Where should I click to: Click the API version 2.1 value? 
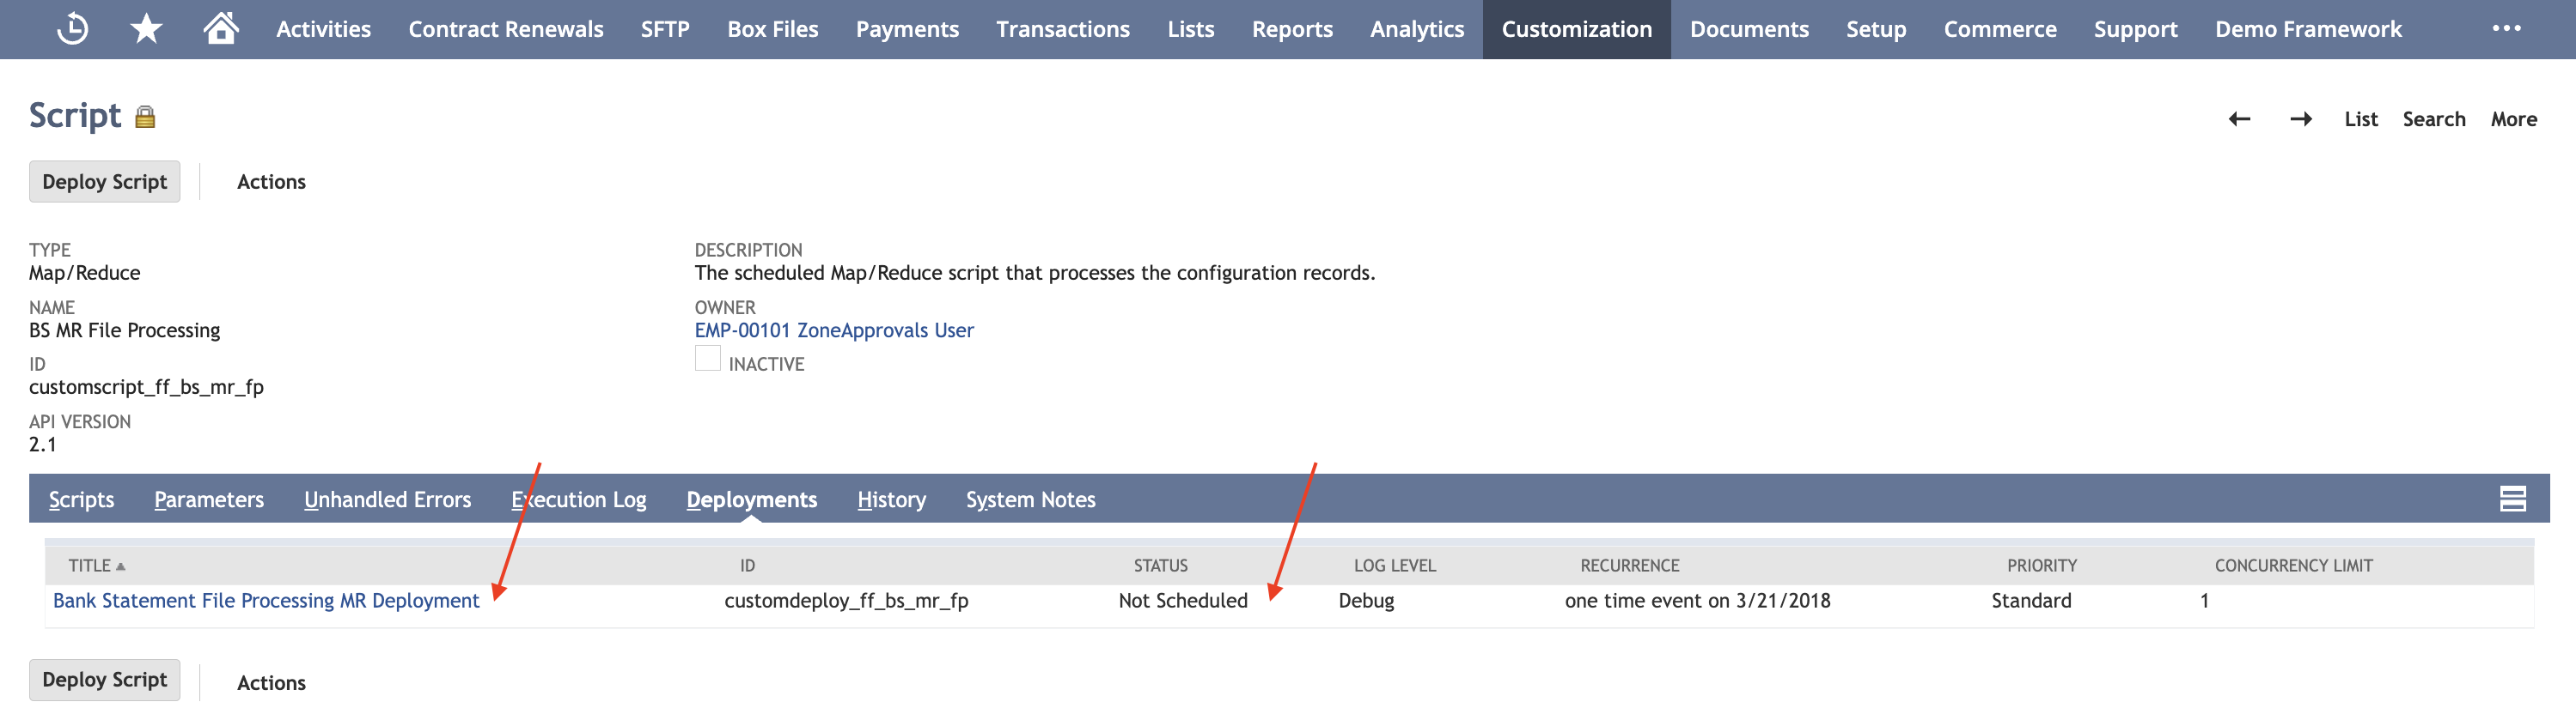coord(42,445)
